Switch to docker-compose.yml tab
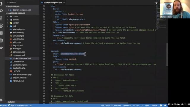 pos(53,3)
